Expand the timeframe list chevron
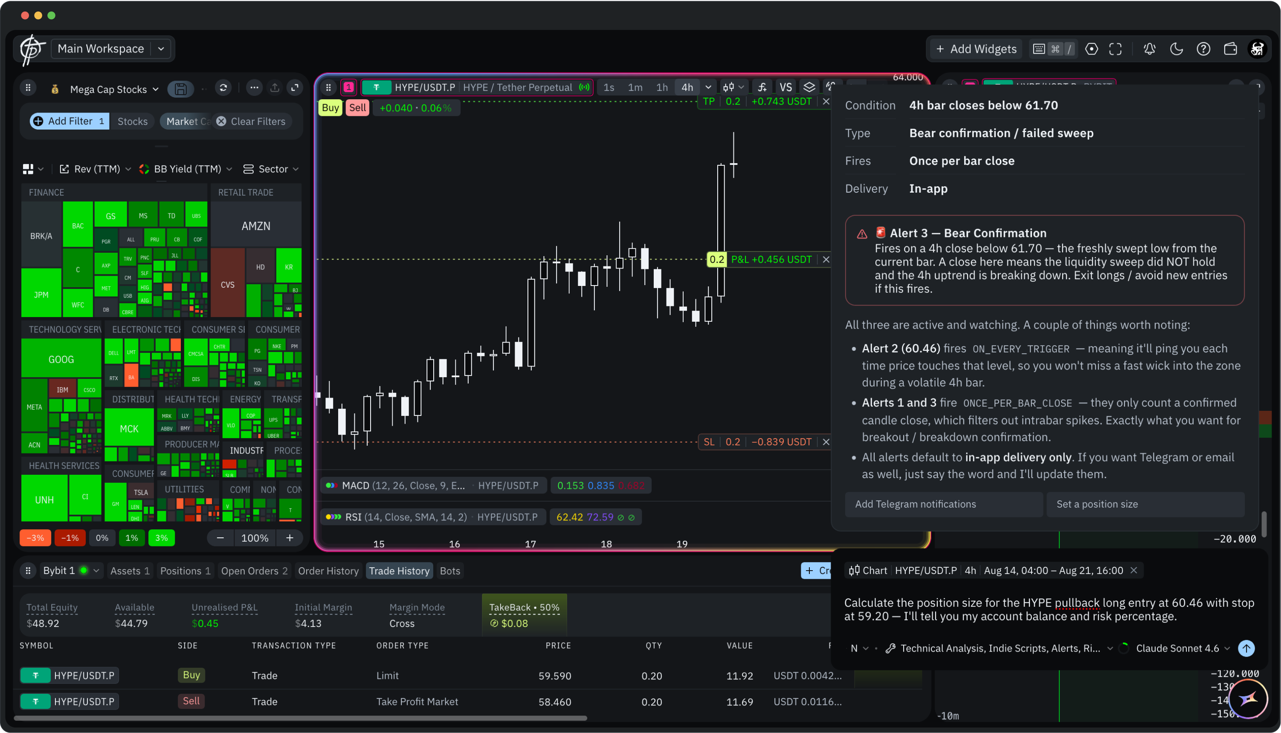 tap(708, 88)
